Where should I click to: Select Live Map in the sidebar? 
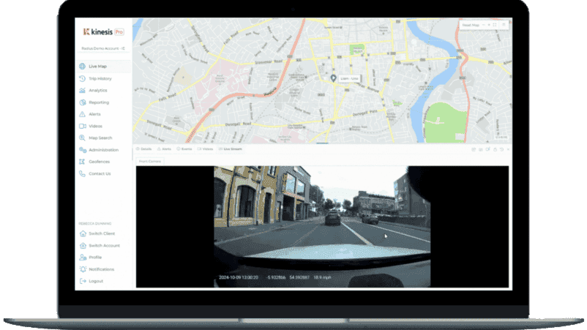click(97, 67)
